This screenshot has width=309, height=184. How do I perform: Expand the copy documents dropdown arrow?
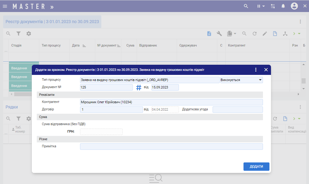pyautogui.click(x=235, y=34)
